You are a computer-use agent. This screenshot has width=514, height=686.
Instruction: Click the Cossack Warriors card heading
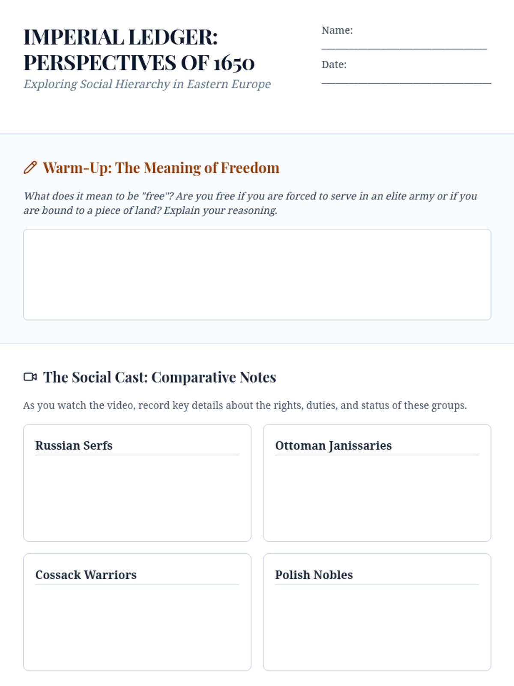tap(86, 575)
